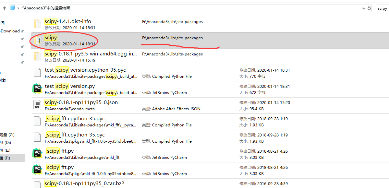Click the 672 字节 size text
The width and height of the screenshot is (389, 188).
(x=257, y=92)
